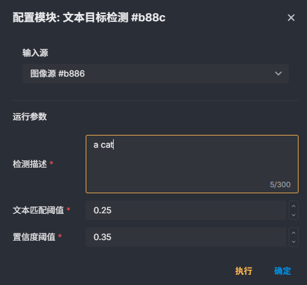The image size is (307, 285).
Task: Click the 置信度阈值 field showing 0.35
Action: 186,237
